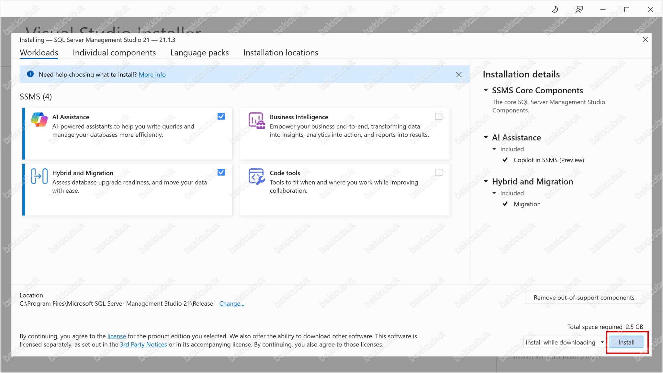Collapse Hybrid and Migration in Installation details

click(486, 182)
